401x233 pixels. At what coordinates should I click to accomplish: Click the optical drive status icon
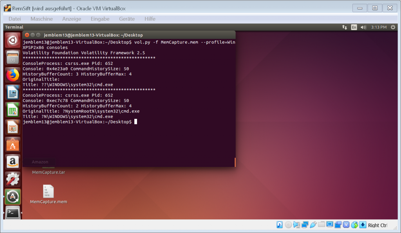(288, 225)
